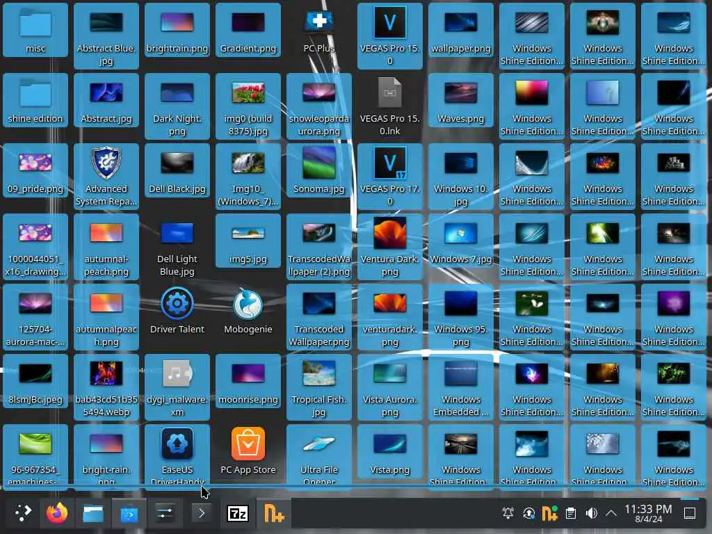Select autumnal-peach.png file
The image size is (712, 534).
(x=106, y=247)
